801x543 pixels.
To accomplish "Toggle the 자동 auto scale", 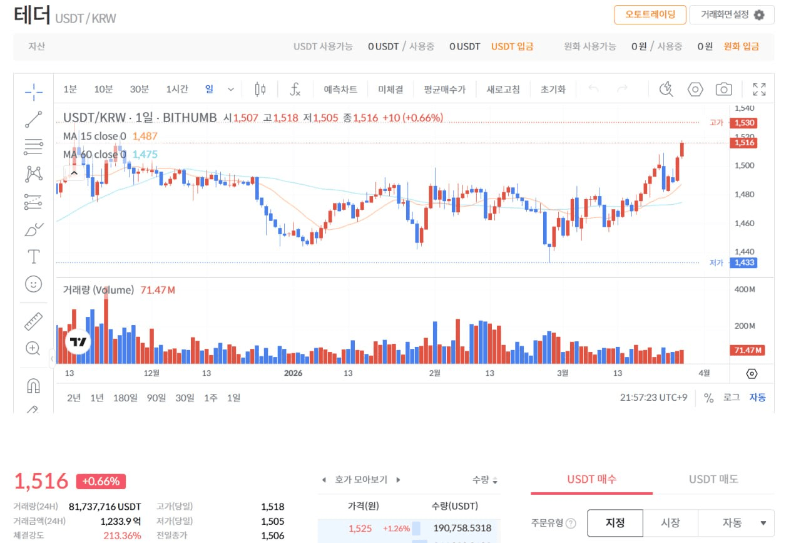I will [757, 398].
